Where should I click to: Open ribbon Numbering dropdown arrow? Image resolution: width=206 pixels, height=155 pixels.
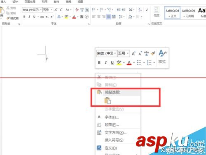(x=105, y=10)
